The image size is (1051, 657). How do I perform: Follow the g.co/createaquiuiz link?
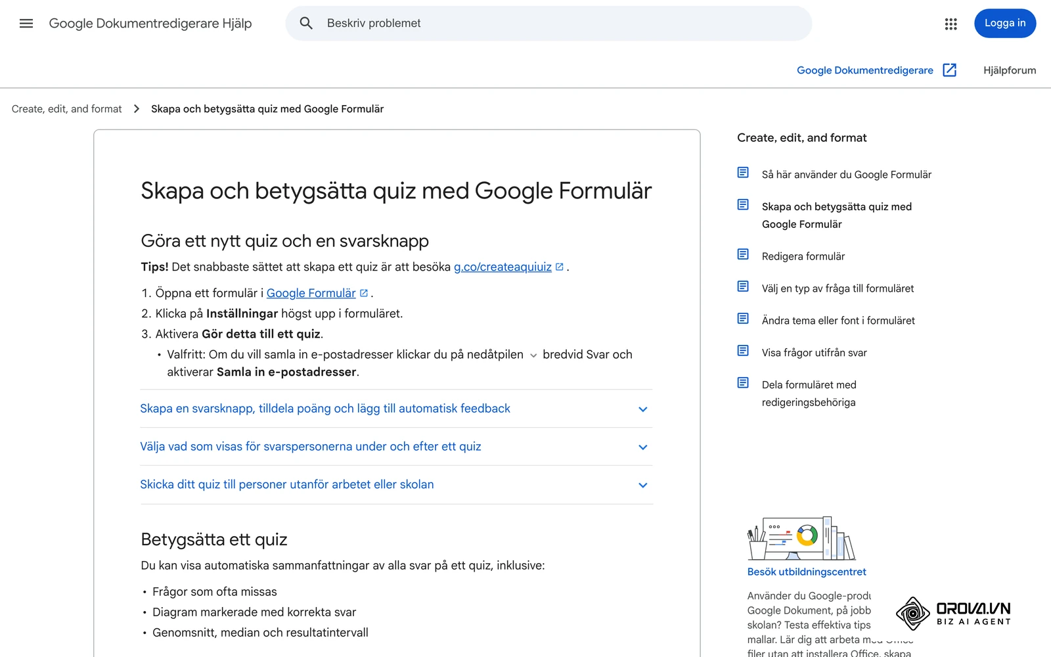pos(503,267)
